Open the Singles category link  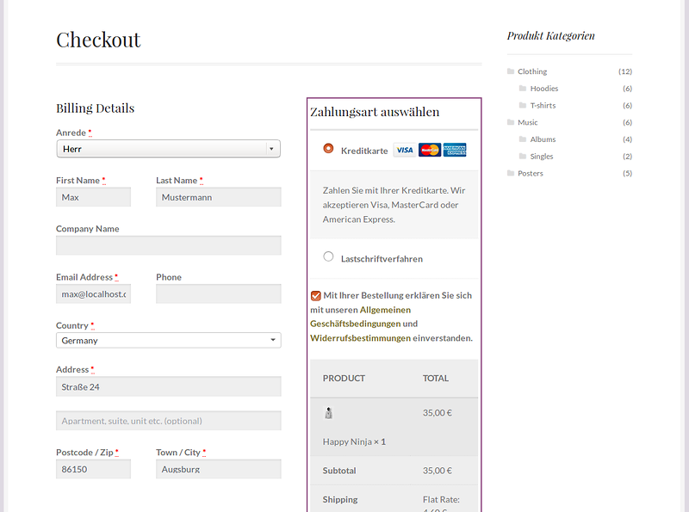[542, 157]
